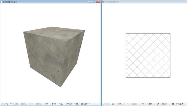Viewport: 187px width, 106px height.
Task: Activate the S1 section window title bar
Action: (145, 2)
